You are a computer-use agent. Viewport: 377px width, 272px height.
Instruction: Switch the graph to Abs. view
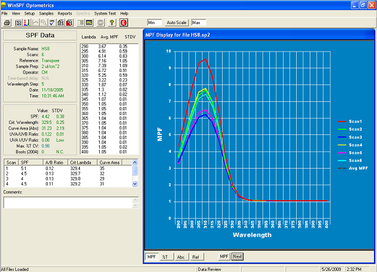[181, 257]
